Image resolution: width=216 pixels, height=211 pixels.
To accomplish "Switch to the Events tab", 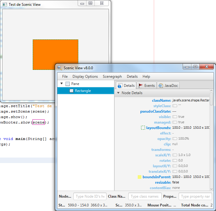I will pyautogui.click(x=147, y=86).
